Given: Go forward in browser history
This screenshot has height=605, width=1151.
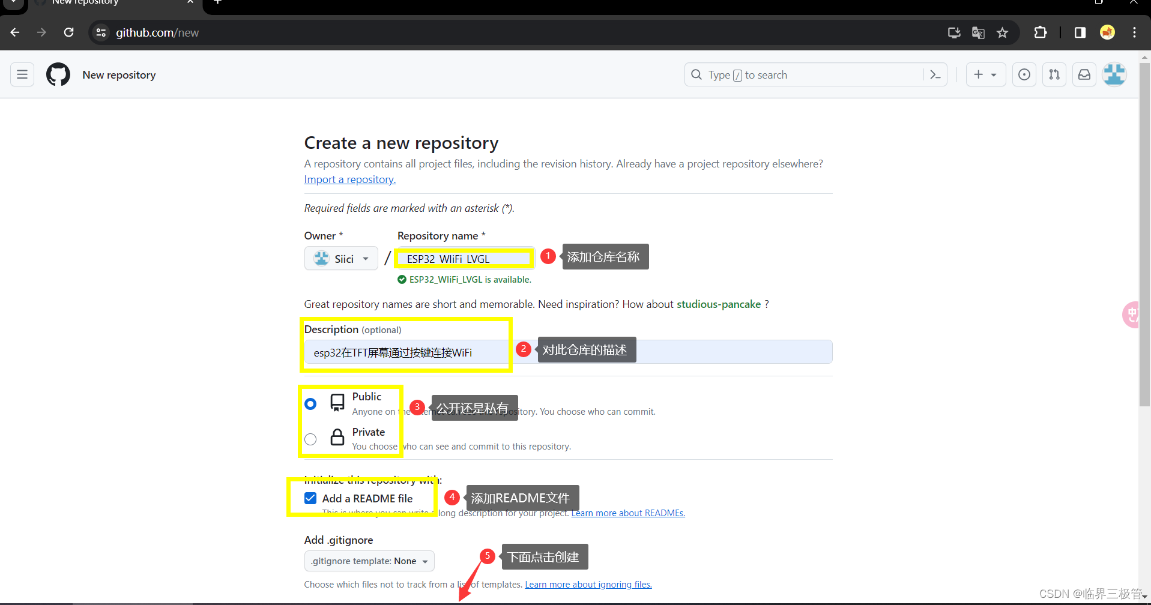Looking at the screenshot, I should tap(41, 32).
